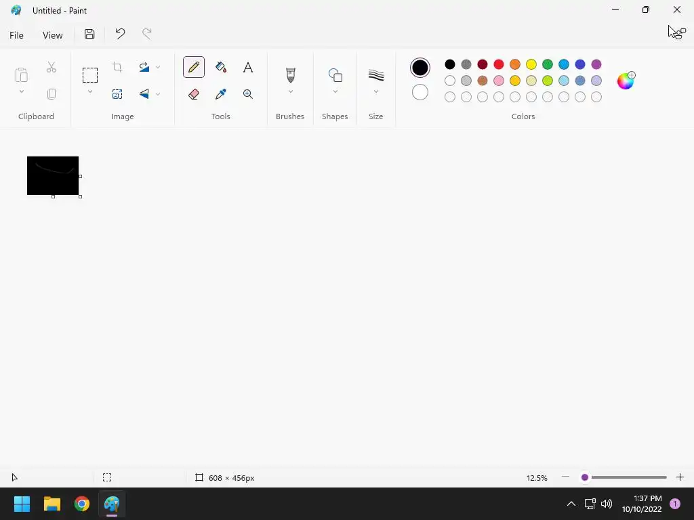
Task: Click the Undo arrow
Action: click(x=120, y=34)
